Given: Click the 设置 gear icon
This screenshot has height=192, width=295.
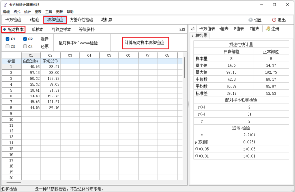Looking at the screenshot, I should [x=250, y=20].
